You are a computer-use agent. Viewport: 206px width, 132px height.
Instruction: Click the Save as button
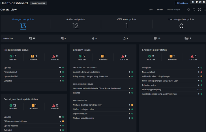click(x=160, y=10)
